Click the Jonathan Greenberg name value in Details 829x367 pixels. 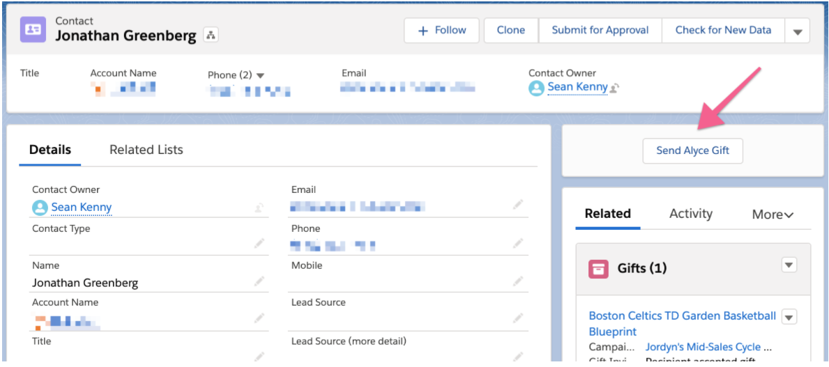tap(85, 283)
